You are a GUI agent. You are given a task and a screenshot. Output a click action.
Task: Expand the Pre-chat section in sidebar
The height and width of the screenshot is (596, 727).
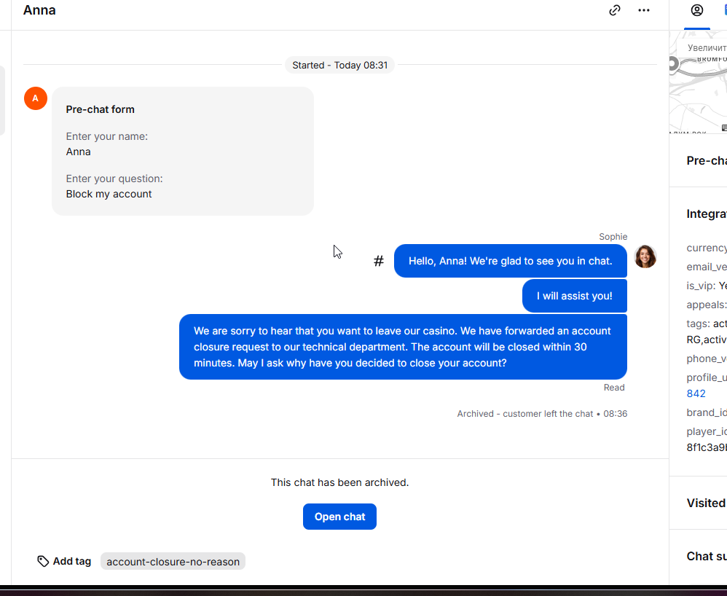707,160
